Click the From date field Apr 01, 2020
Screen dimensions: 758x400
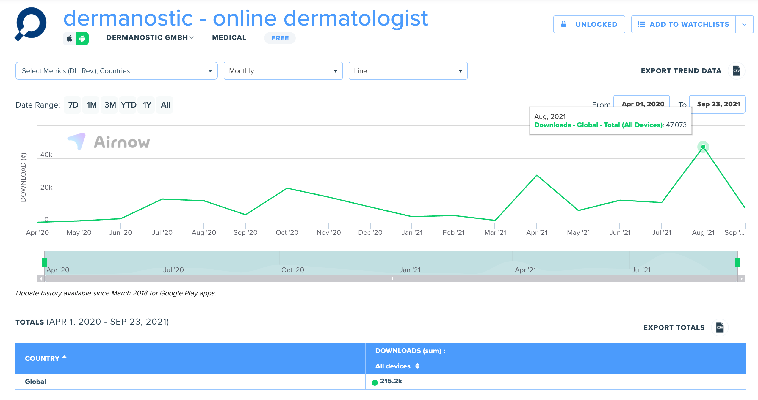pyautogui.click(x=642, y=102)
